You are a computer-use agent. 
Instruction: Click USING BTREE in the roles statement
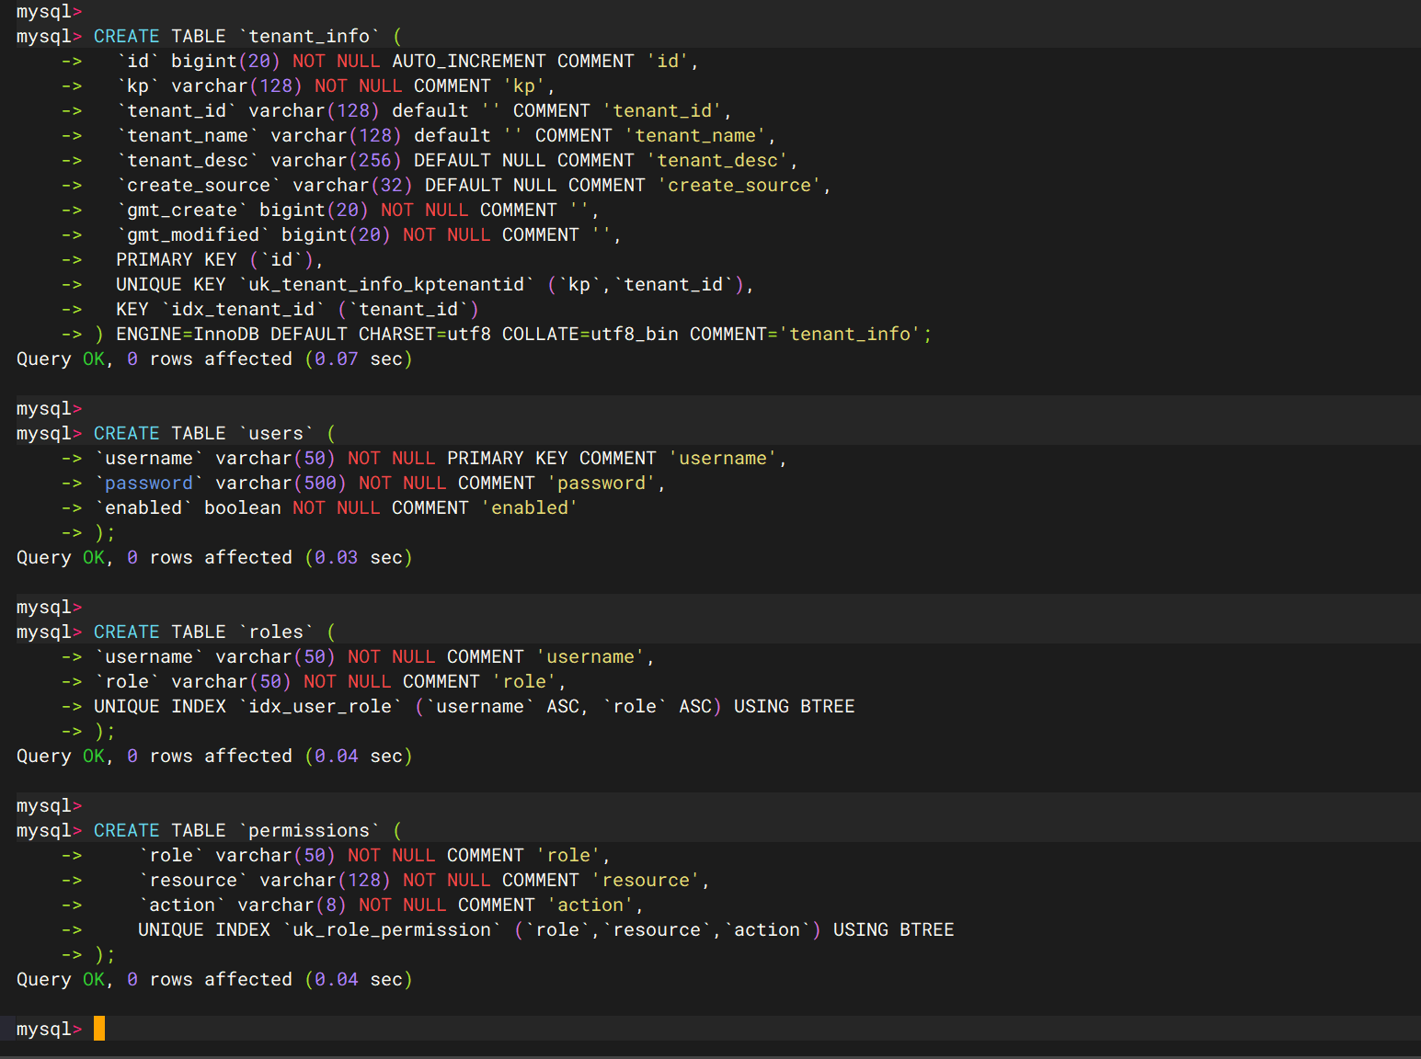coord(794,707)
